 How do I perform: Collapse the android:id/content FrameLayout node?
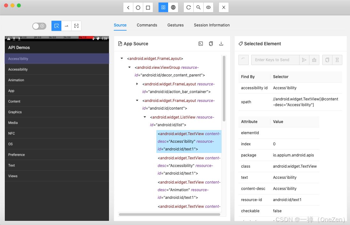coord(137,101)
